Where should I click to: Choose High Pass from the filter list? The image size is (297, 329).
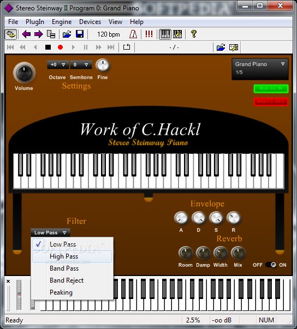tap(72, 256)
